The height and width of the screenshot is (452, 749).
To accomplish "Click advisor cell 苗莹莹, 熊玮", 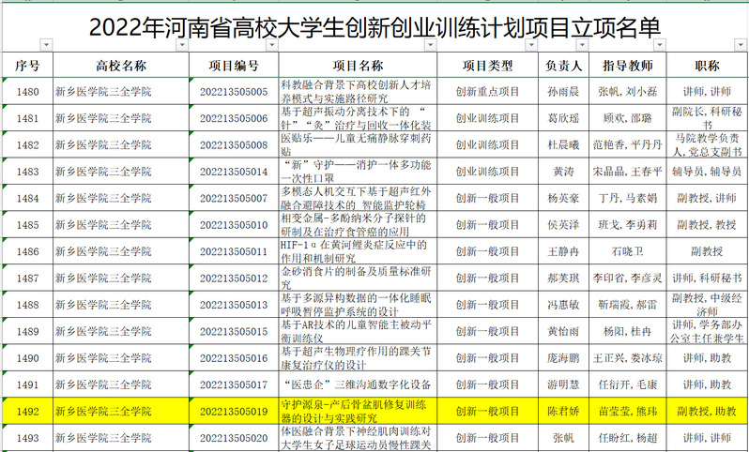I will pyautogui.click(x=626, y=411).
